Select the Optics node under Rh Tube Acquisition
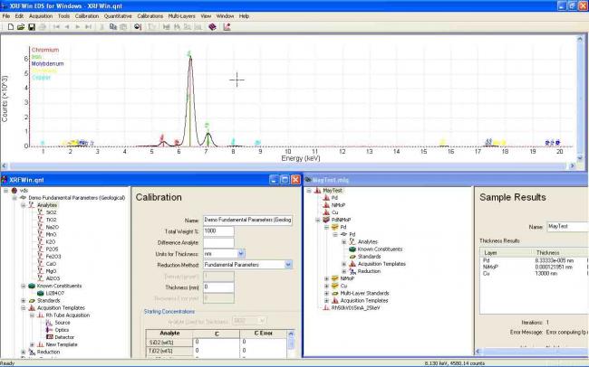Image resolution: width=589 pixels, height=367 pixels. click(x=61, y=329)
